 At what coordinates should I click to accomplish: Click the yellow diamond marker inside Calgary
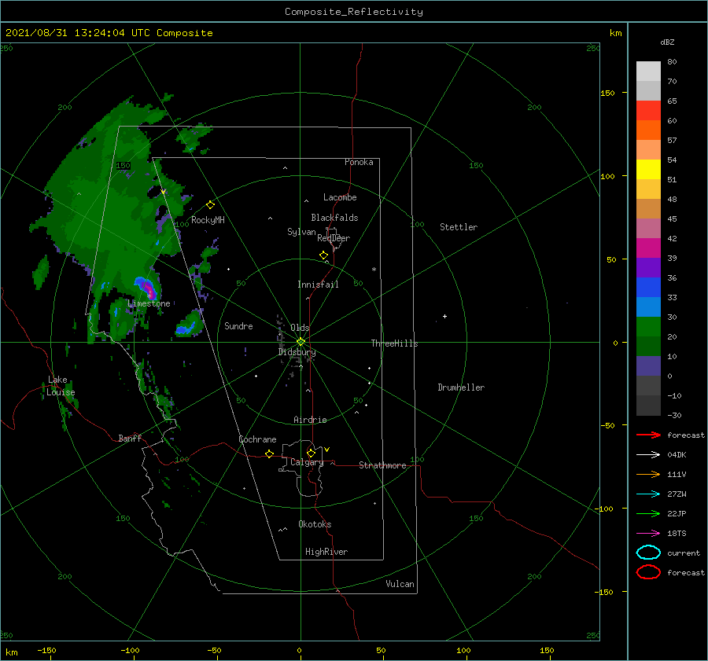click(x=311, y=453)
